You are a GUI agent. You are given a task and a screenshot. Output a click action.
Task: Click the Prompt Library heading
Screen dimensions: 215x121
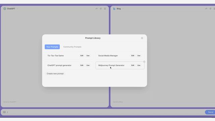93,38
